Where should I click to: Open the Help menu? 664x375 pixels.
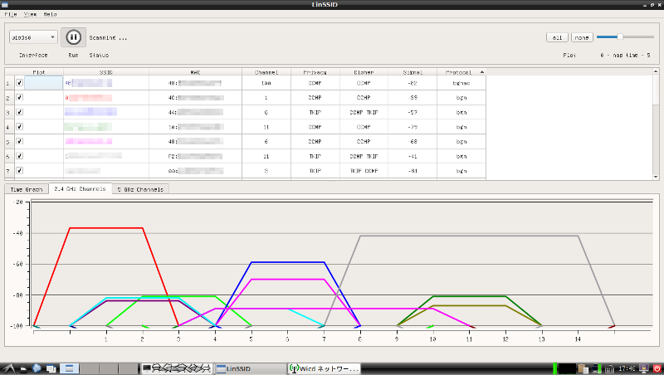(x=50, y=14)
